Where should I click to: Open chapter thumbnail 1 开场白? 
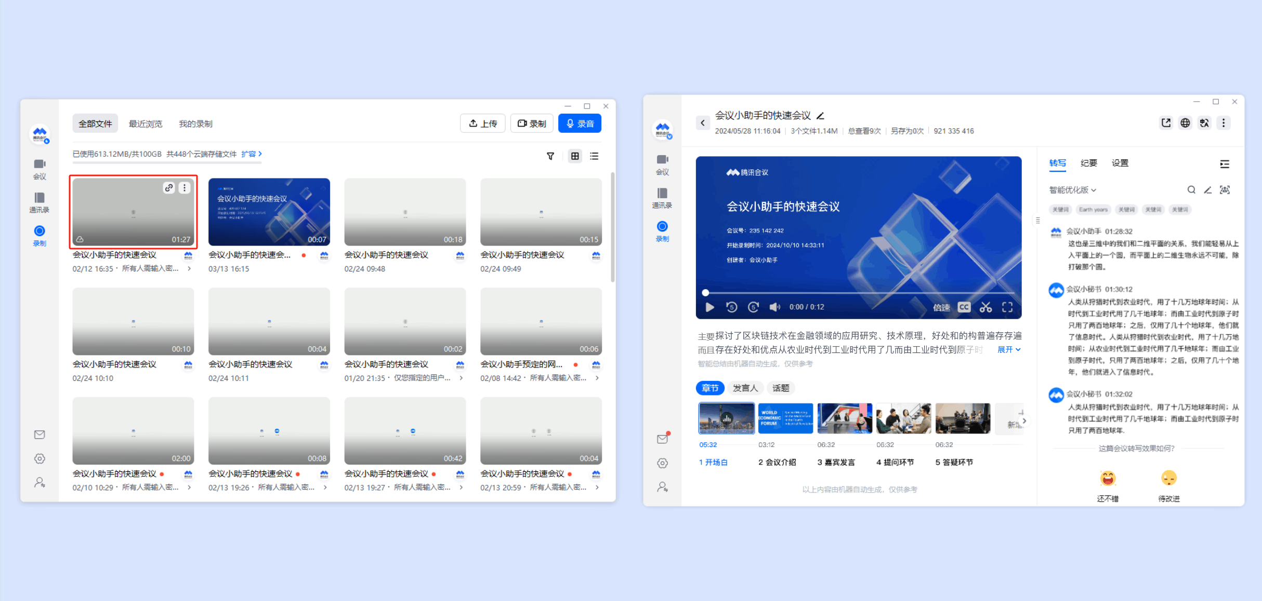726,418
